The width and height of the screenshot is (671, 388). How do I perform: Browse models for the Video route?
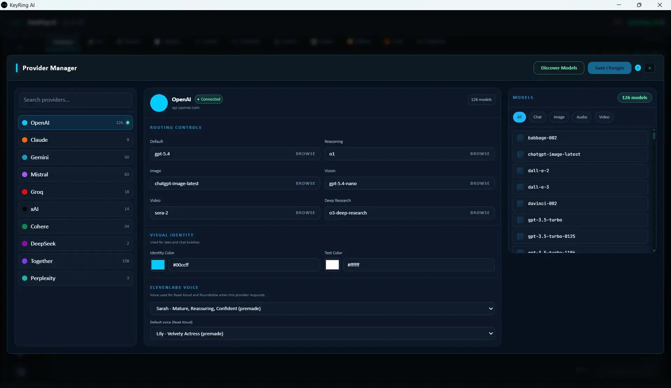tap(305, 213)
